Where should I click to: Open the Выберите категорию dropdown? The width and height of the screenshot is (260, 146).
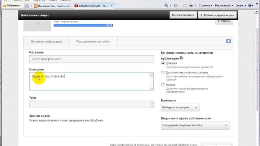coord(180,107)
